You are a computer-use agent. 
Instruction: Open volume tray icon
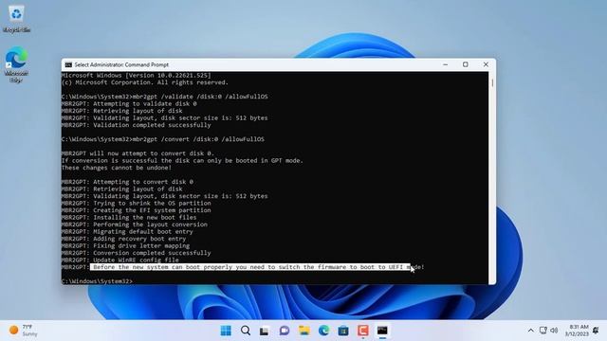[x=554, y=331]
